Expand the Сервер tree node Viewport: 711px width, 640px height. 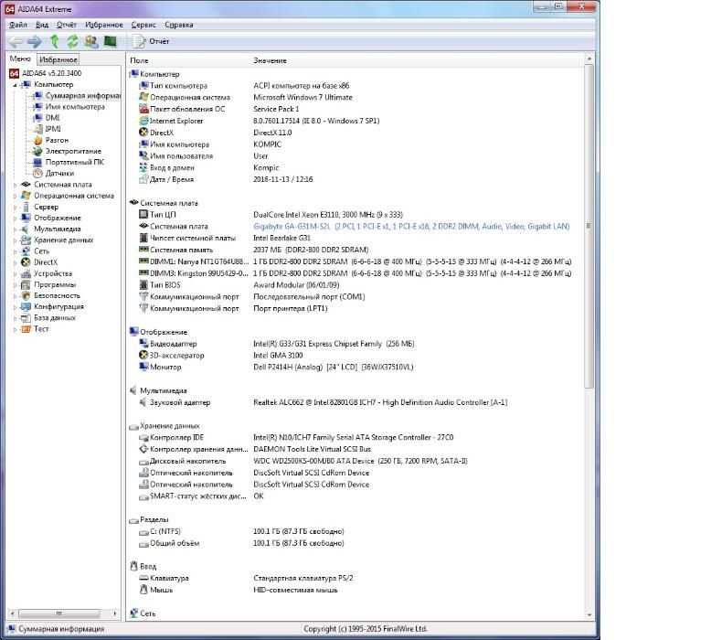(15, 208)
